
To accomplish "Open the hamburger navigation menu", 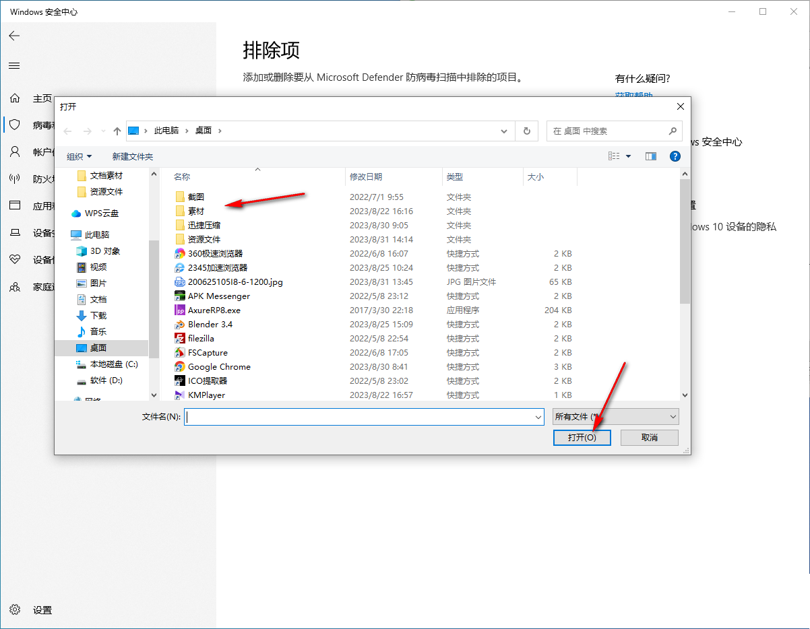I will click(15, 65).
